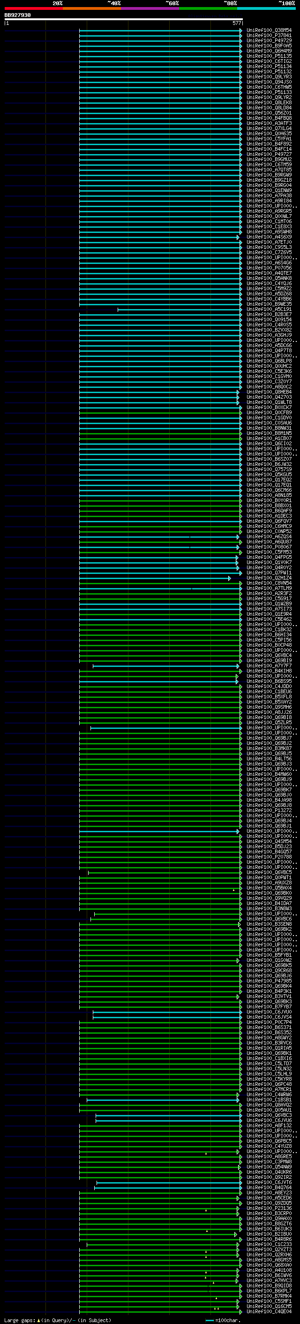Screen dimensions: 300x1324
Task: Click label UniRef100_C5E462
Action: (x=269, y=619)
